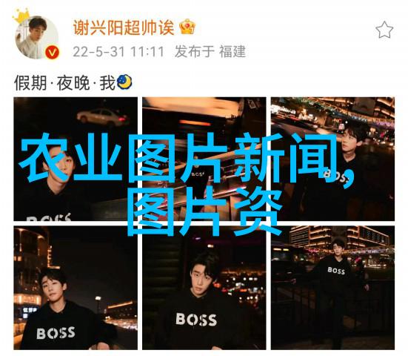Click the blue 图片资 overlay text
Image resolution: width=408 pixels, height=356 pixels.
[204, 211]
